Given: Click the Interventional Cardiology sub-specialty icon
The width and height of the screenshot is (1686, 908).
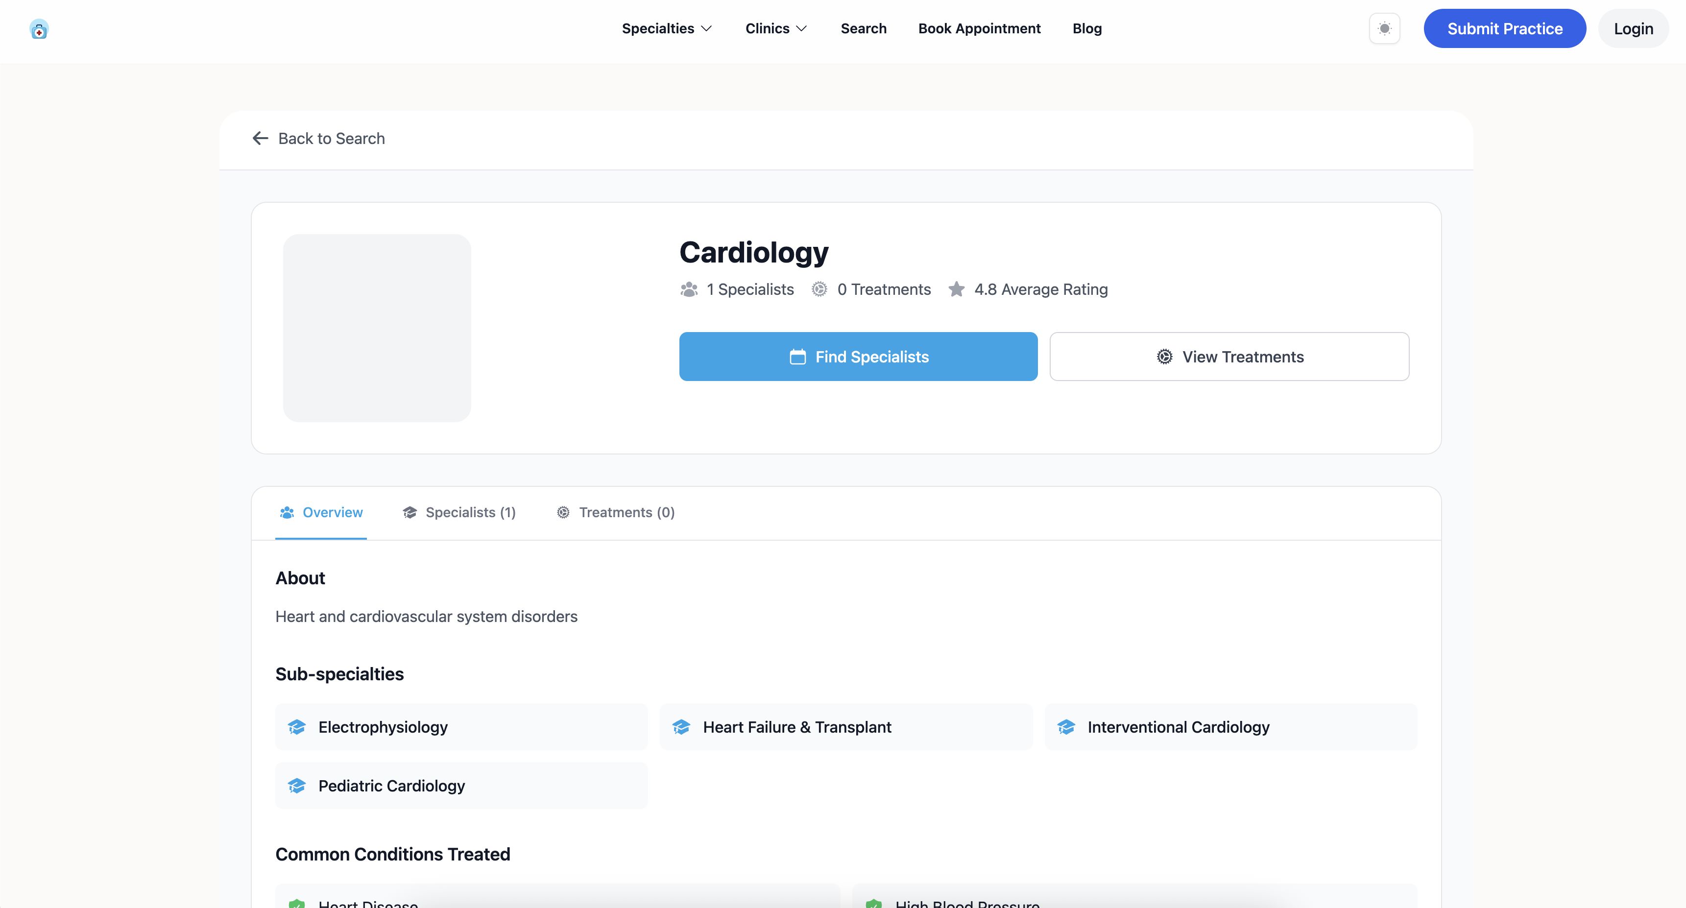Looking at the screenshot, I should (x=1066, y=727).
